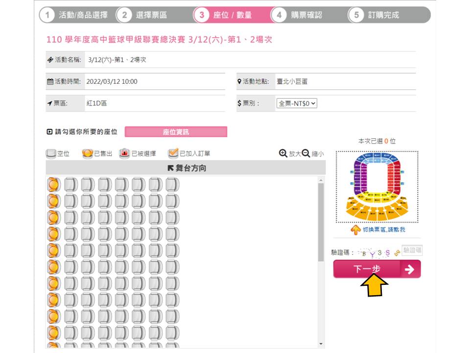
Task: Click the captcha refresh icon beside the code
Action: pos(397,253)
